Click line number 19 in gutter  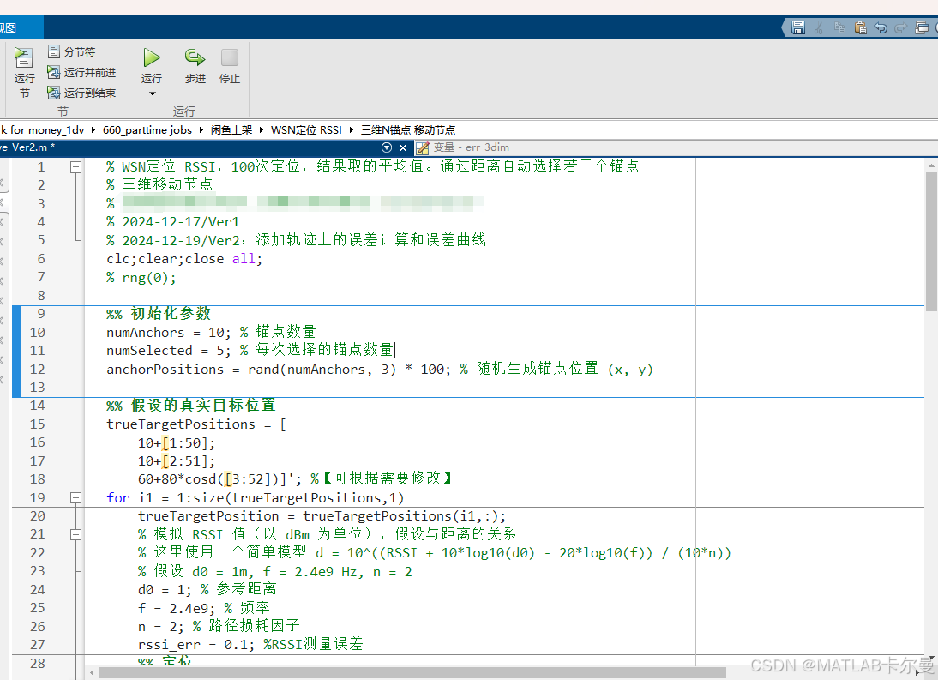pyautogui.click(x=37, y=497)
